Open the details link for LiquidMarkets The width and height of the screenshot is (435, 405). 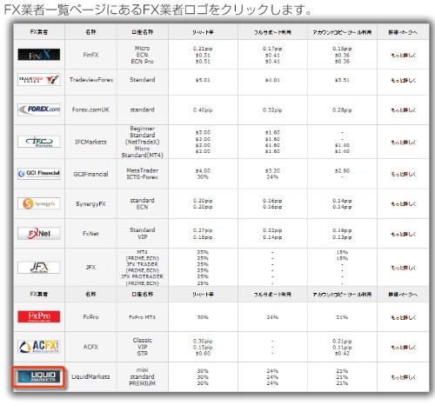[x=403, y=377]
